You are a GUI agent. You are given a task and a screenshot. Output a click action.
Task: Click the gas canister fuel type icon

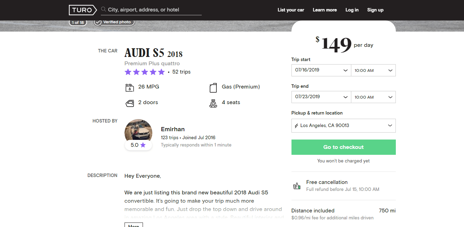(213, 87)
